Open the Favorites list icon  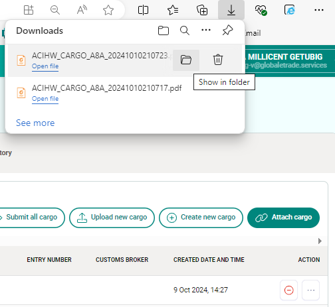pos(173,10)
